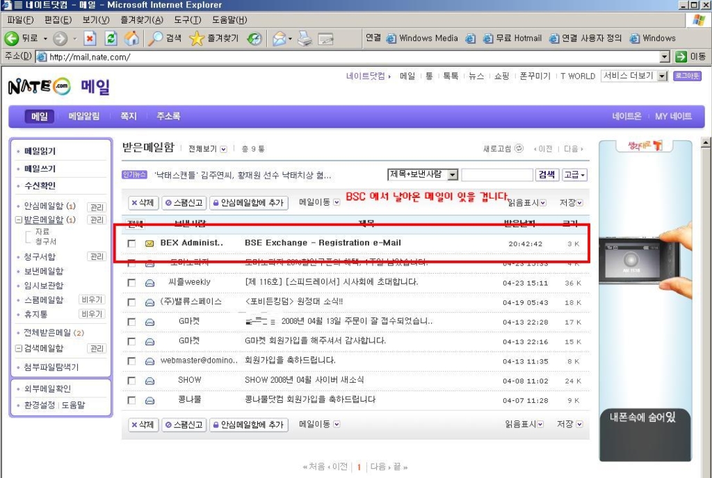Screen dimensions: 712x478
Task: Click 관리 button next to 청구서함
Action: (96, 256)
